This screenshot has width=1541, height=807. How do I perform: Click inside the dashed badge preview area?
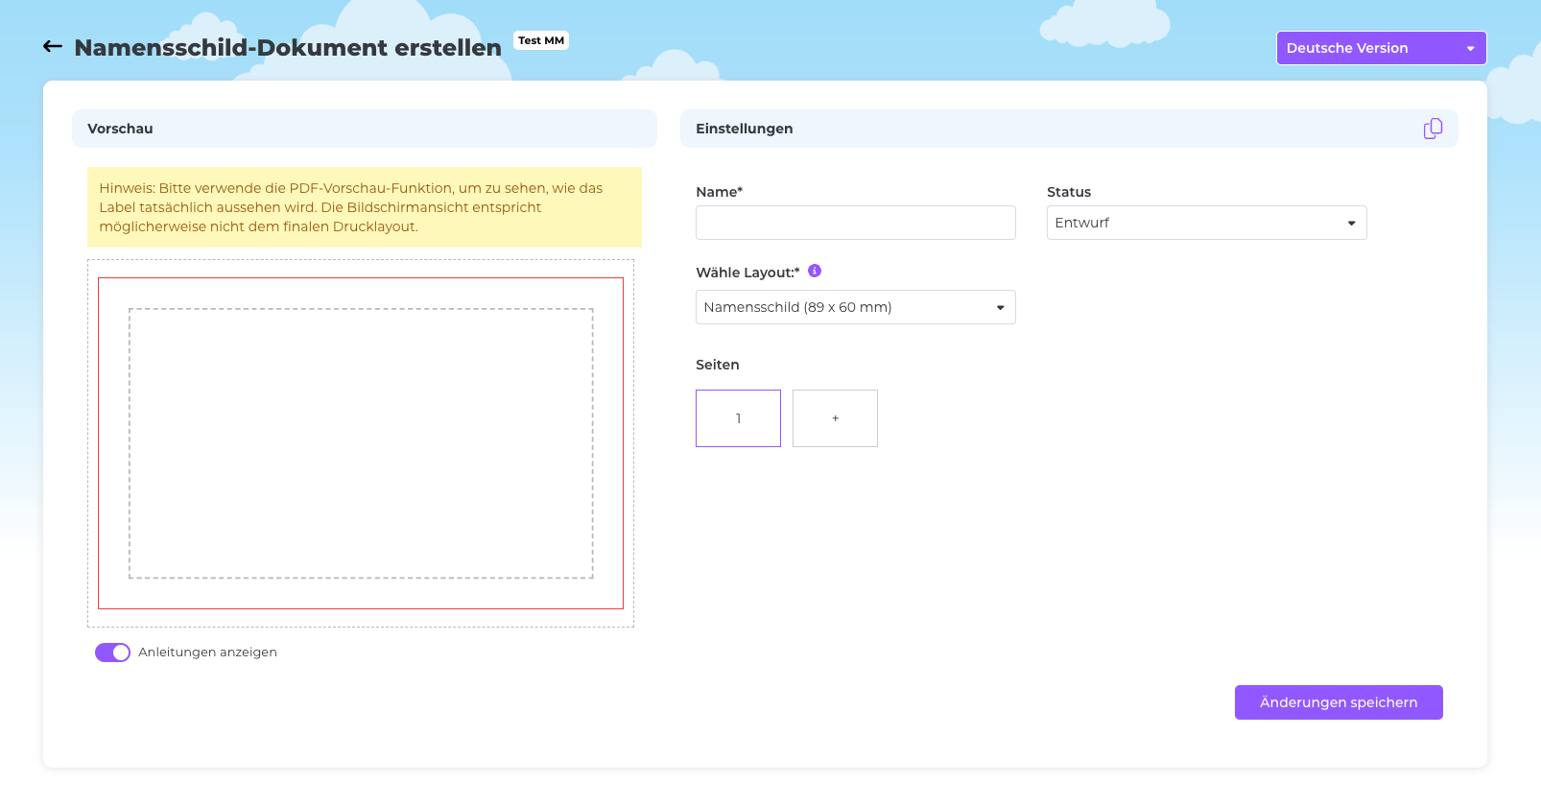(361, 443)
